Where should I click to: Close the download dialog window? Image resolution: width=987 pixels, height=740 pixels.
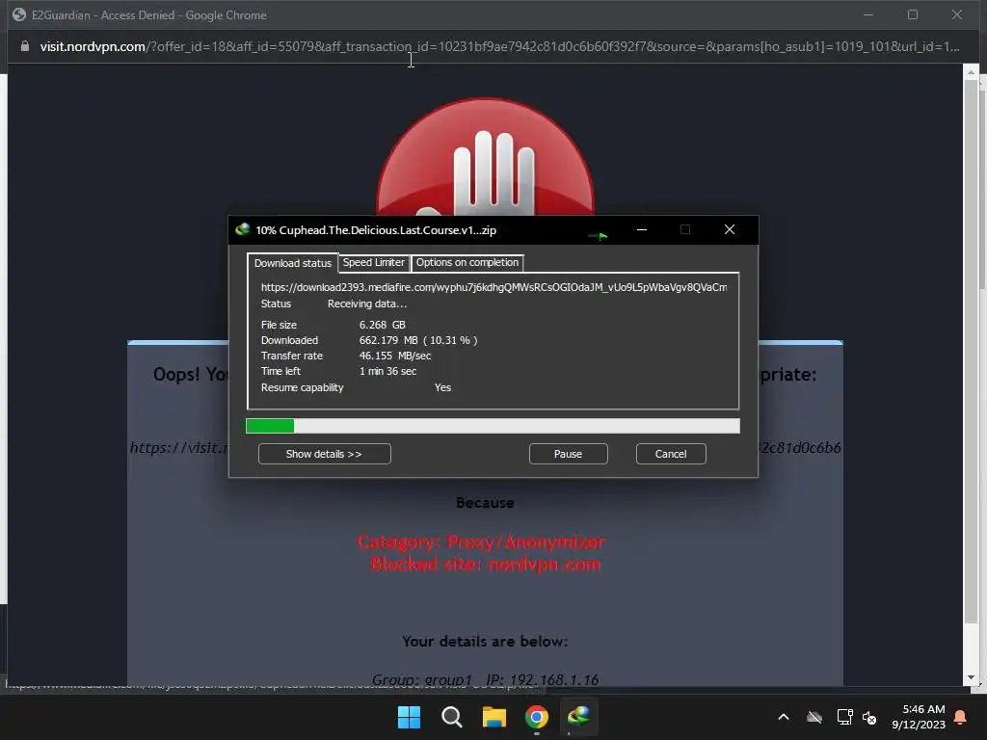point(729,229)
